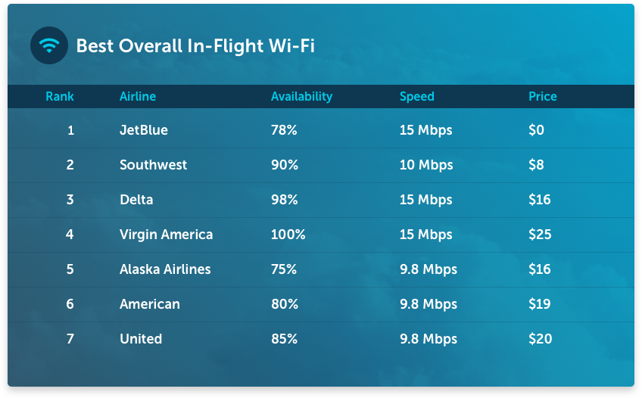The width and height of the screenshot is (642, 398).
Task: Click the United airline name
Action: click(x=141, y=339)
